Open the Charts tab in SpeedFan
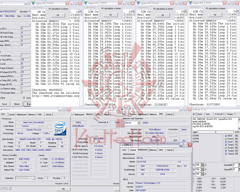Screen dimensions: 240x192 click(230, 114)
